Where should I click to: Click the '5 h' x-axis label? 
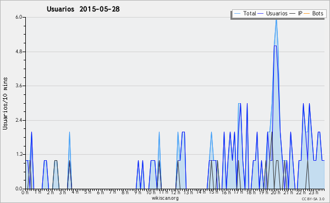pos(87,192)
